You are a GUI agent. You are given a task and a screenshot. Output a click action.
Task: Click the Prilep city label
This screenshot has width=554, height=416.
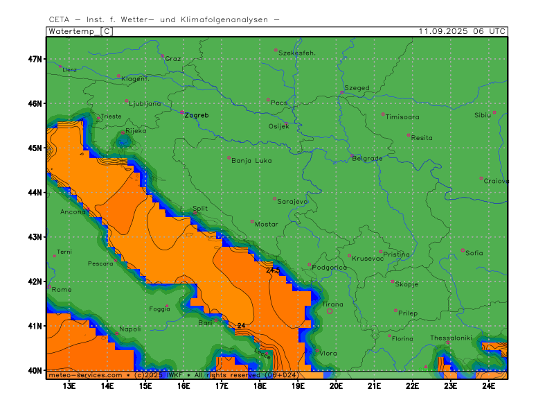tap(408, 313)
